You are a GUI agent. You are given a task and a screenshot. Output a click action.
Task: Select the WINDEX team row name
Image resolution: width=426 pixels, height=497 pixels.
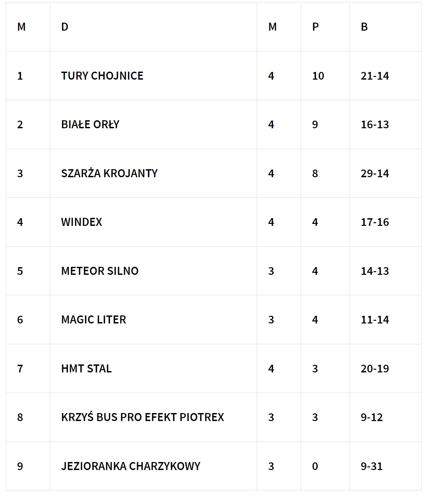81,222
